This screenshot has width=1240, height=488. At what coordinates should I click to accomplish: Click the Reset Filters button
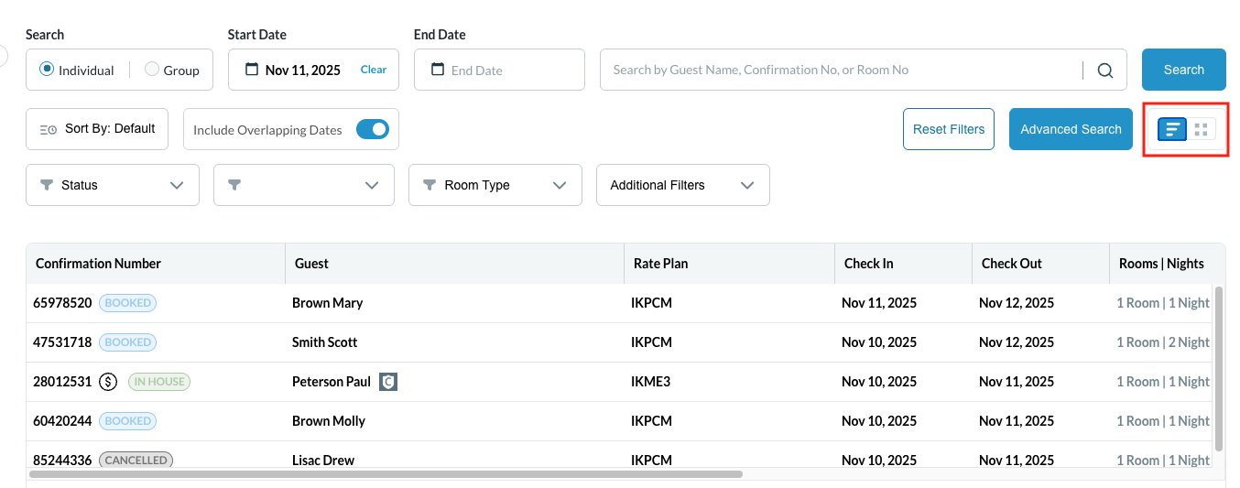pos(948,129)
